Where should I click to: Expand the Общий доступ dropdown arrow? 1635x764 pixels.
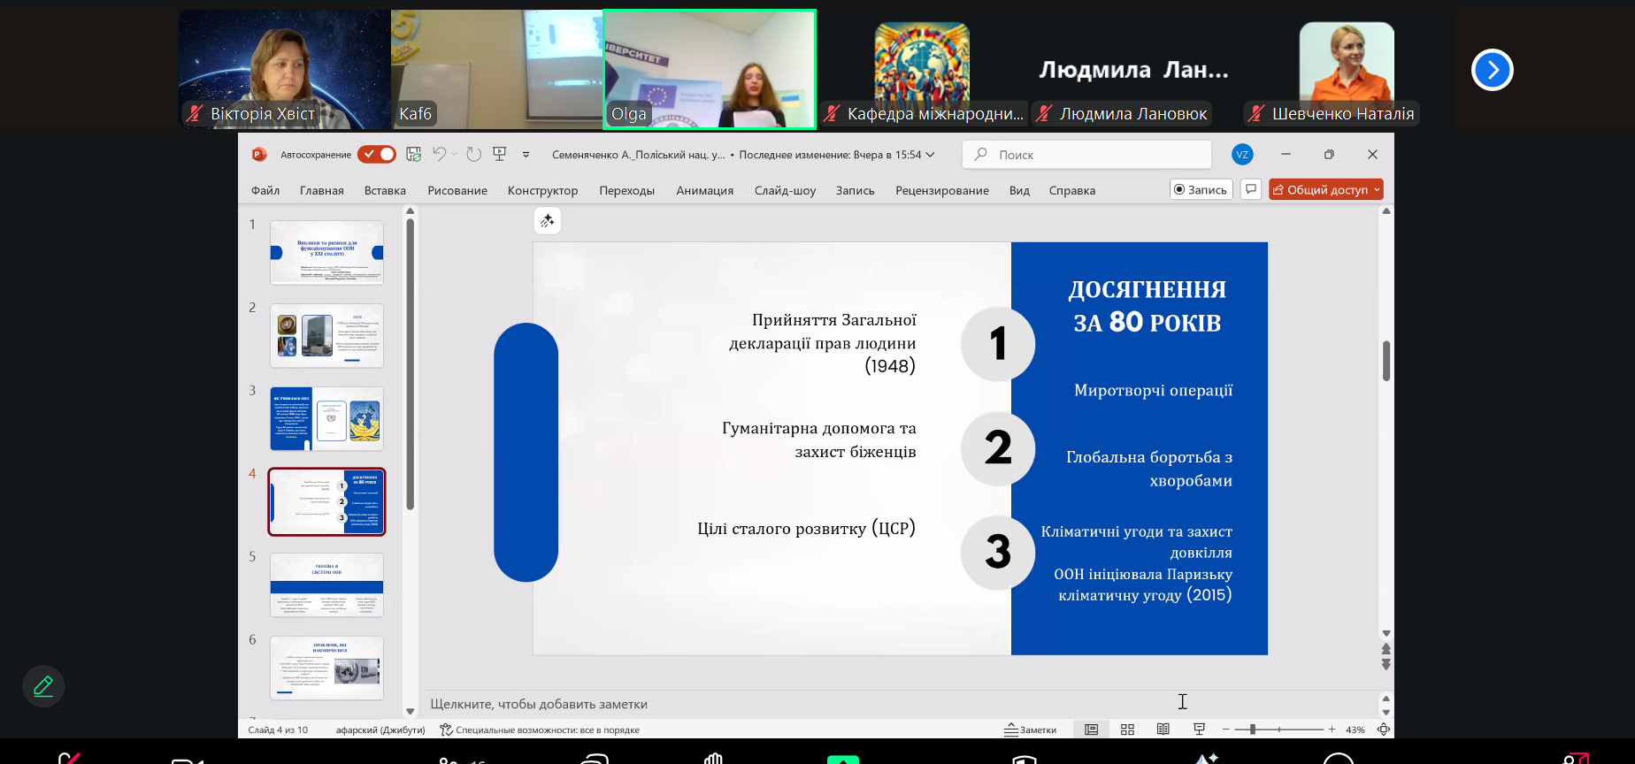(x=1377, y=190)
